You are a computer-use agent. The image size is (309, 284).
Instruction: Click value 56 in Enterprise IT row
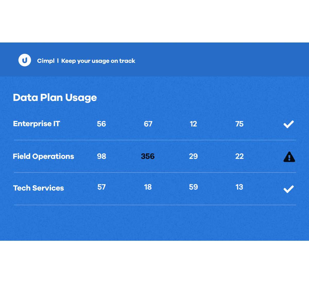[x=101, y=124]
